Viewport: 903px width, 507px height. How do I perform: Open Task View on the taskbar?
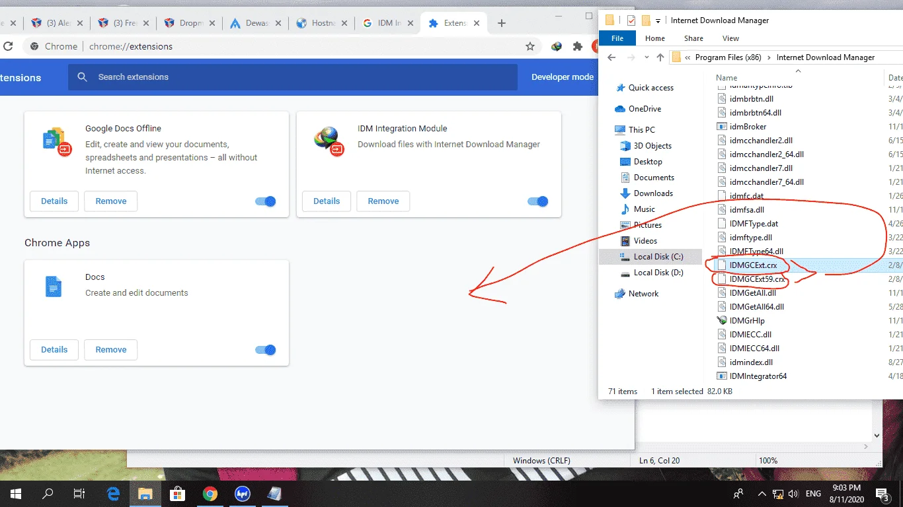tap(79, 493)
